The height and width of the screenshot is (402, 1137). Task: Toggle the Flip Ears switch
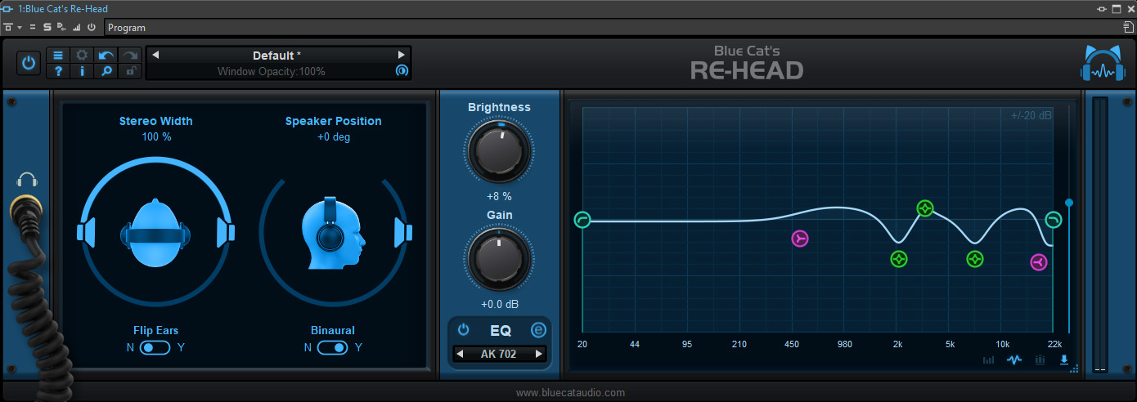pyautogui.click(x=155, y=347)
